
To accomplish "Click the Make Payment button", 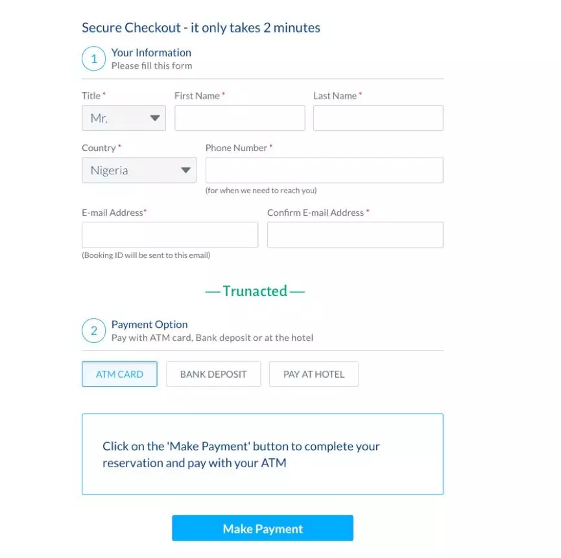I will [263, 528].
